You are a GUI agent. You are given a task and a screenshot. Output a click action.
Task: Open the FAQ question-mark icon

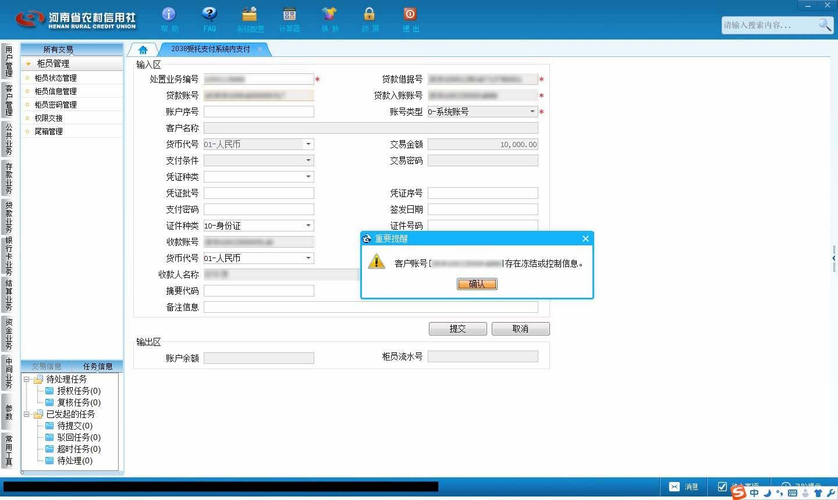point(209,15)
